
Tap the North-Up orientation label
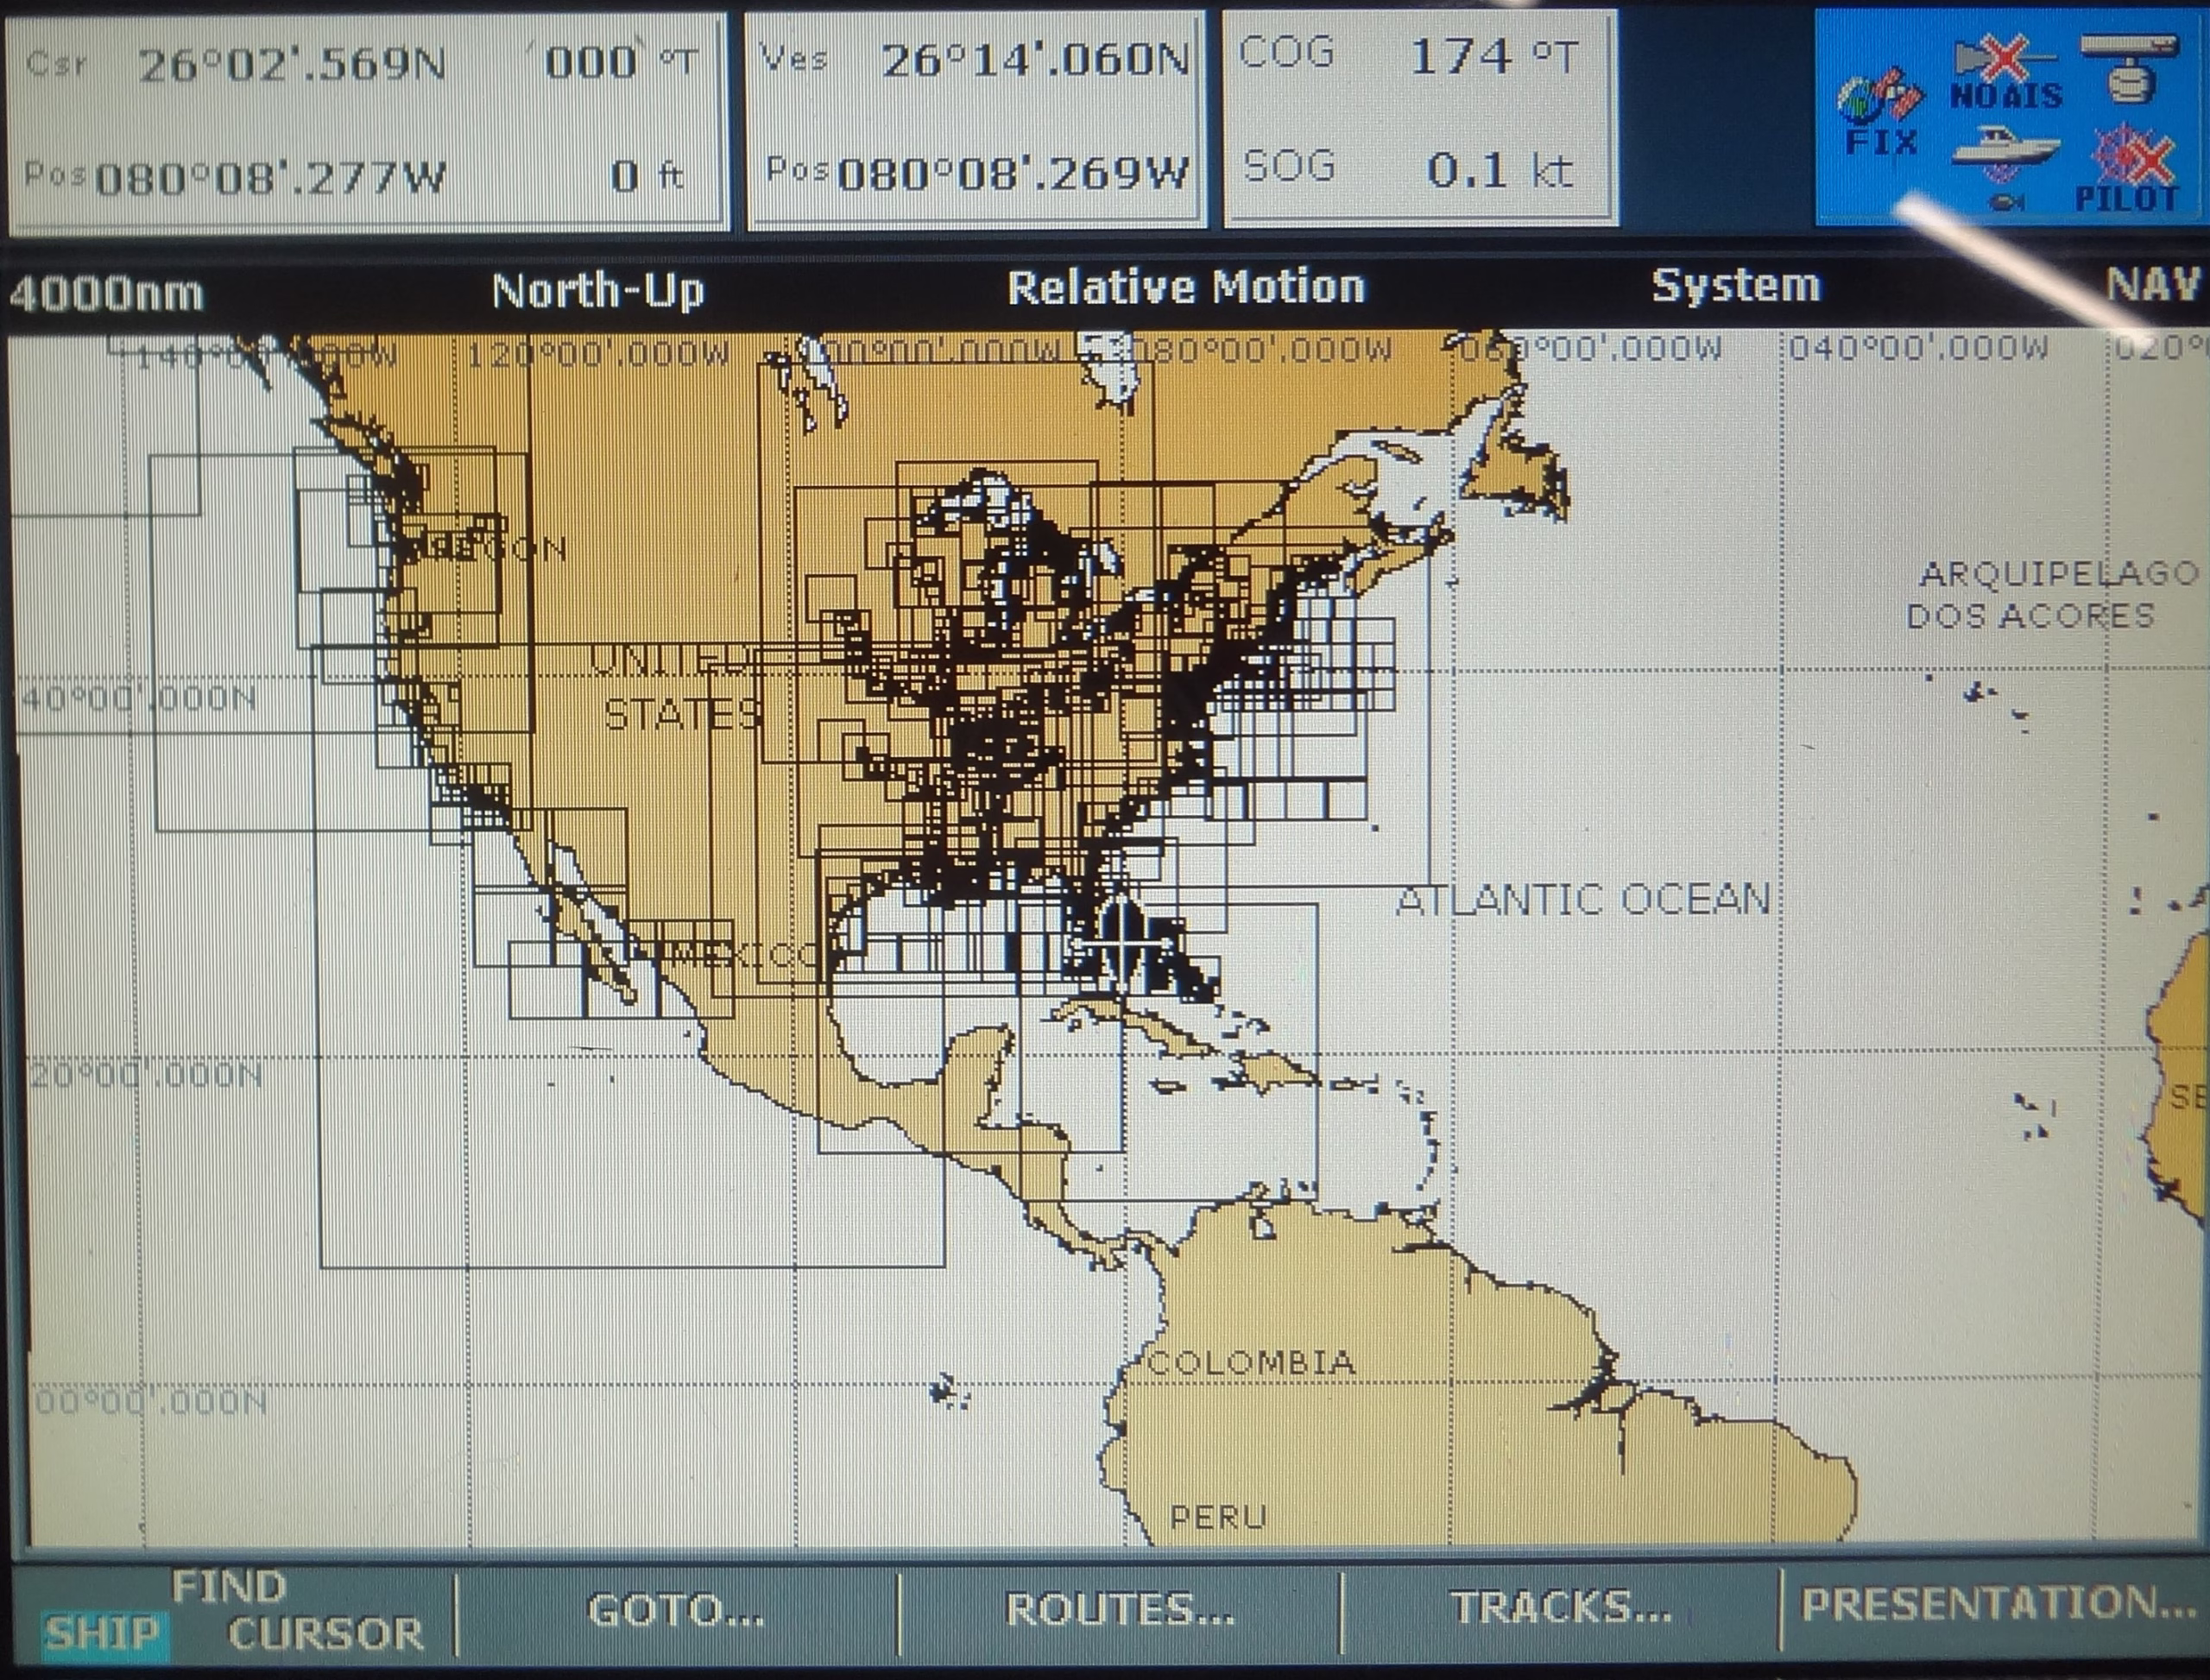[598, 291]
